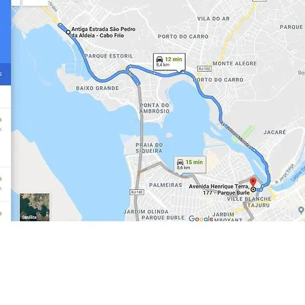Switch to Satellite view thumbnail
The height and width of the screenshot is (305, 305).
(x=35, y=207)
